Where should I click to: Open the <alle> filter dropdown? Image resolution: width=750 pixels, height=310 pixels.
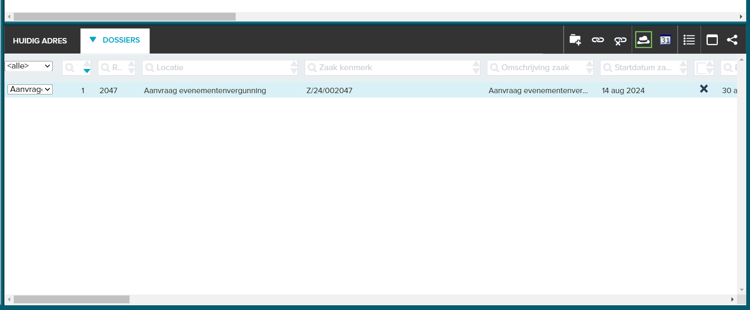click(x=29, y=66)
